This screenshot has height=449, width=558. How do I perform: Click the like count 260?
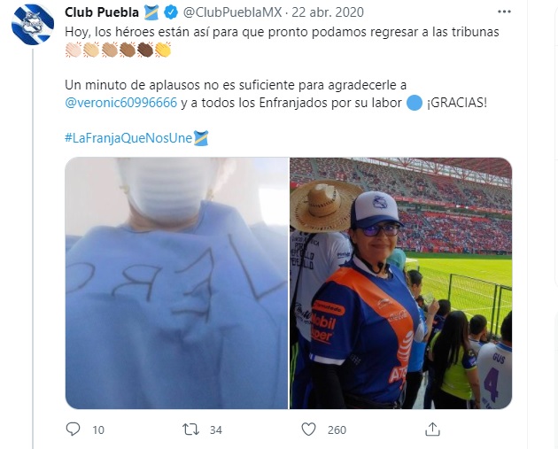tap(337, 430)
